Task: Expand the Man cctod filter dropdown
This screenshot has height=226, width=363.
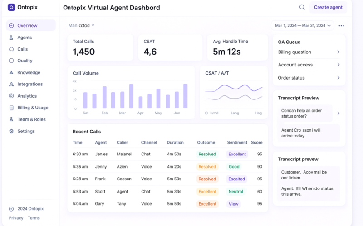Action: (82, 26)
